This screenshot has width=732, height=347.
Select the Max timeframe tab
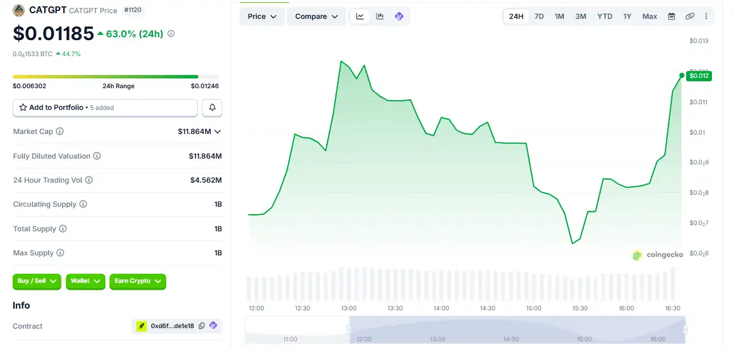[649, 17]
